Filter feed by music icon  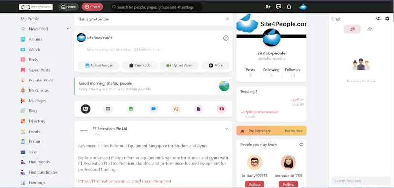tap(176, 109)
